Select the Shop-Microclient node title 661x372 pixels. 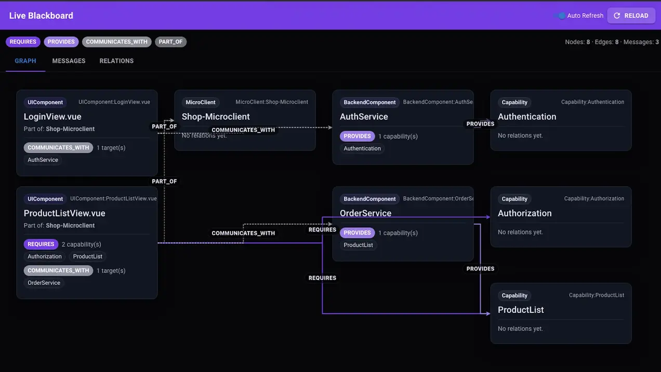[x=216, y=117]
